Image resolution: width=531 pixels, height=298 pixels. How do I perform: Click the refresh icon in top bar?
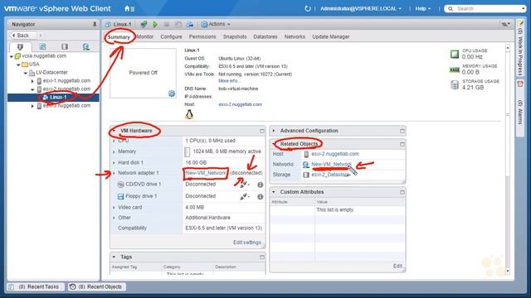(308, 8)
